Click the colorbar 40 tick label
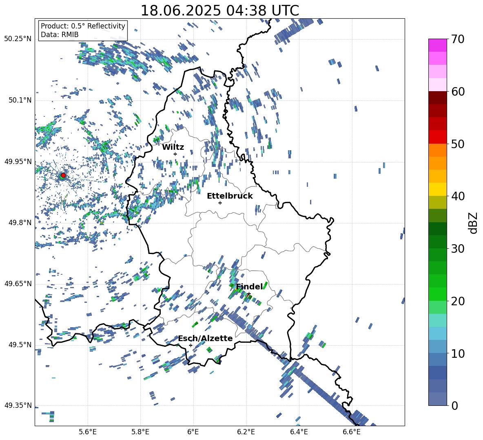Screen dimensions: 483x440 [458, 196]
